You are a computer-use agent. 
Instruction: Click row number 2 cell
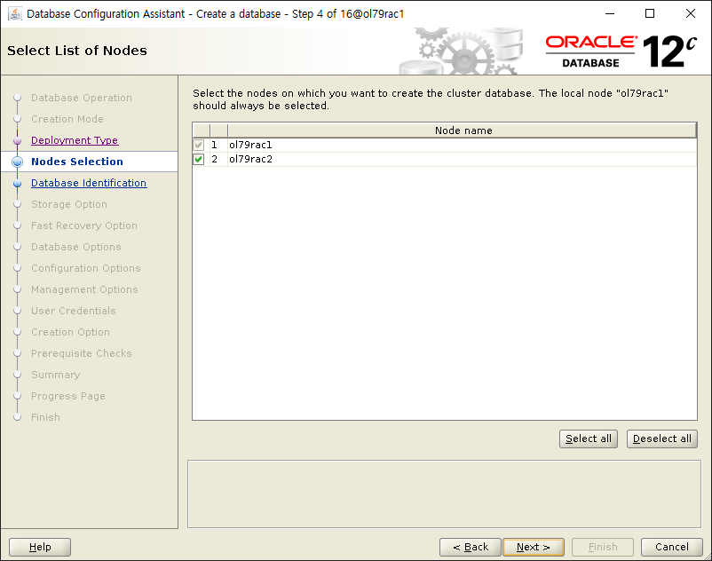[x=218, y=159]
